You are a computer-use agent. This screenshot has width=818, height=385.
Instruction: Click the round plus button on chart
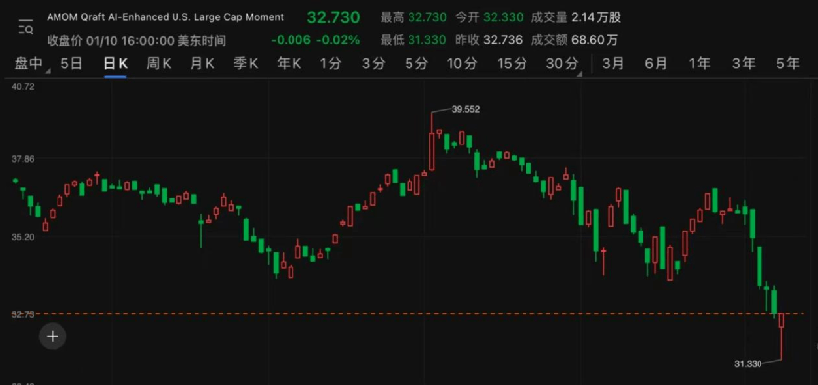coord(53,337)
